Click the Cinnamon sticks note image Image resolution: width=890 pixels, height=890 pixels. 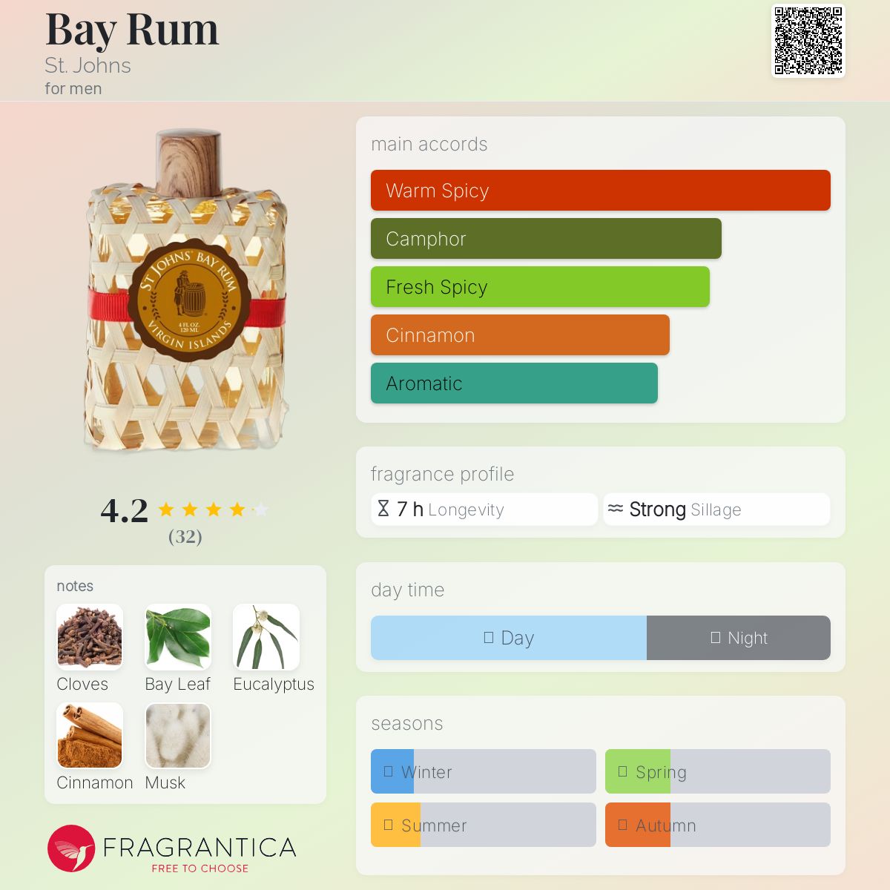click(90, 736)
